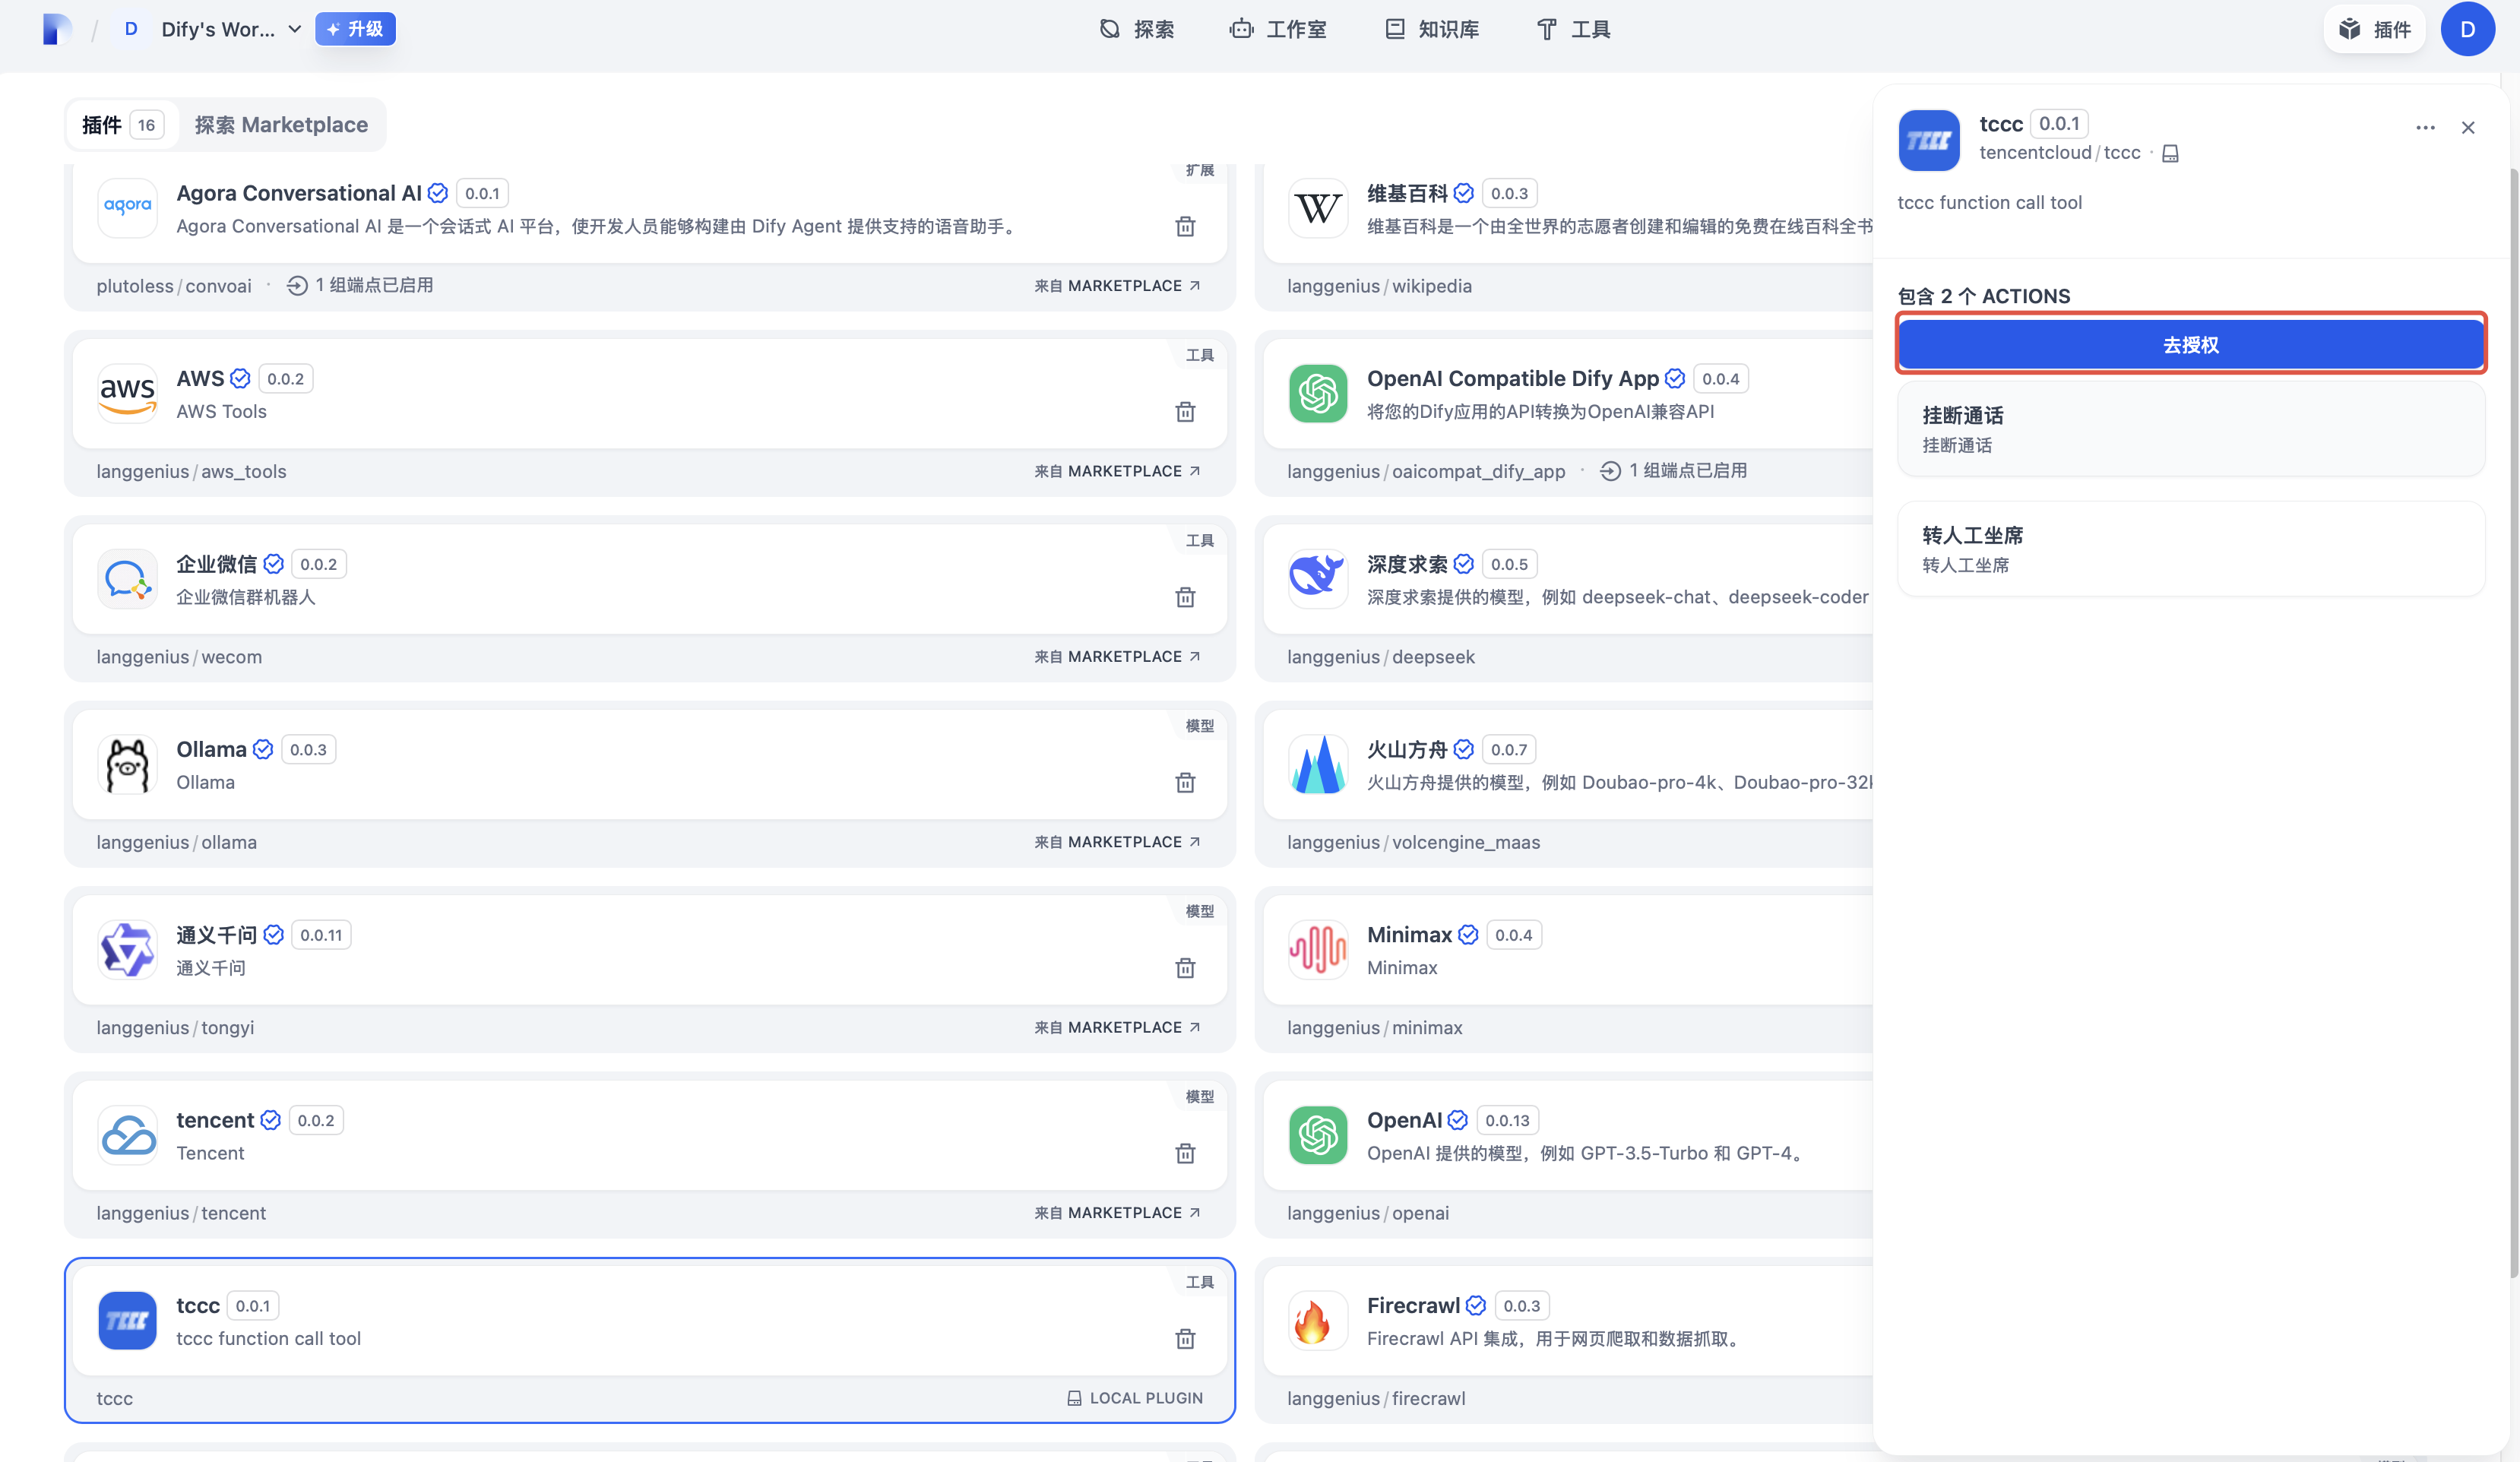This screenshot has width=2520, height=1462.
Task: Select the 插件 16 tab
Action: (122, 125)
